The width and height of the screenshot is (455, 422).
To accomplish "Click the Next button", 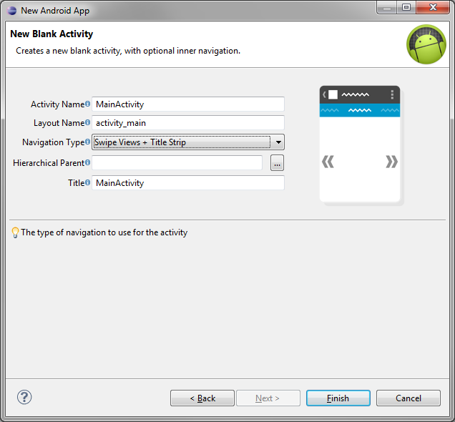I will 268,398.
